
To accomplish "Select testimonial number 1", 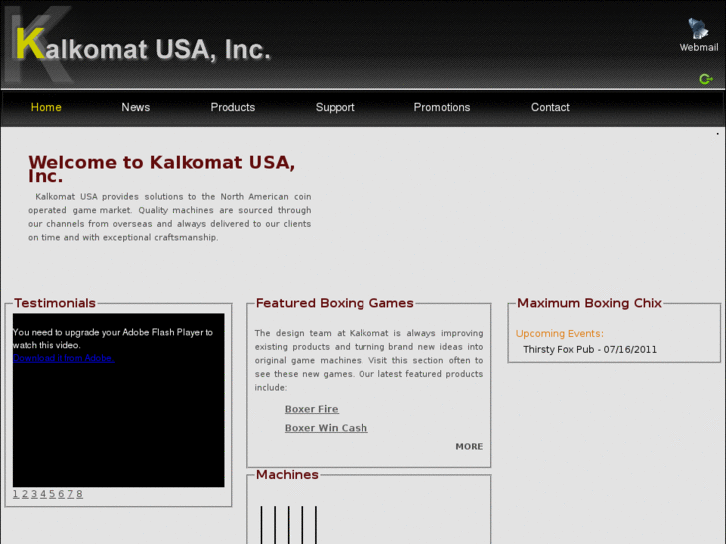I will (x=16, y=494).
